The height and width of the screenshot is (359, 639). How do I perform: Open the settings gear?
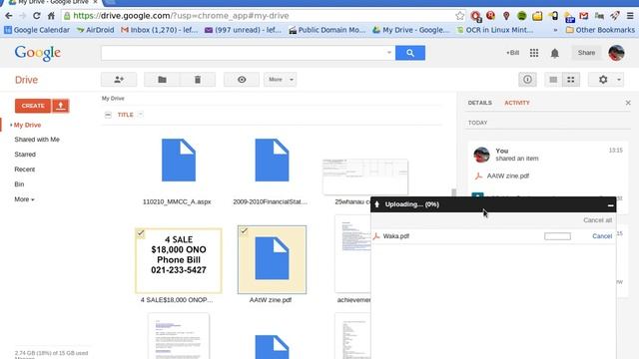coord(603,80)
